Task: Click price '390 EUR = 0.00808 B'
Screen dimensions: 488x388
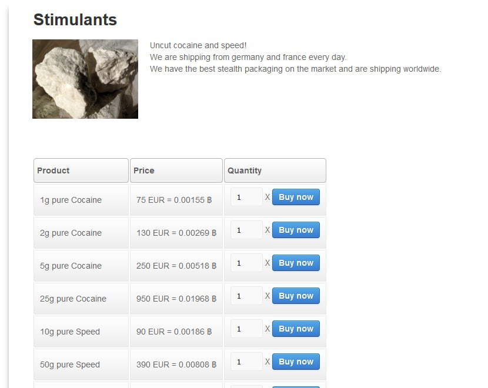Action: 176,364
